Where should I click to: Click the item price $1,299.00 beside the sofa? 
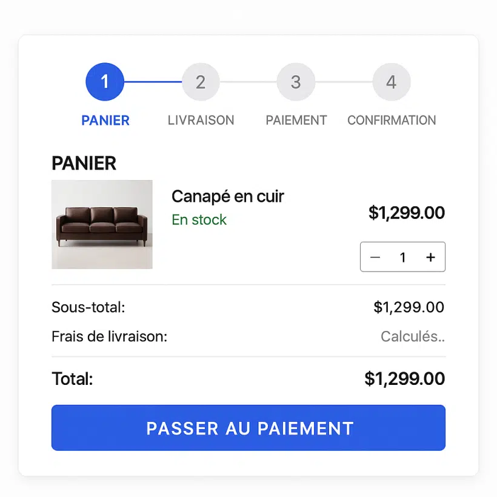[x=407, y=212]
